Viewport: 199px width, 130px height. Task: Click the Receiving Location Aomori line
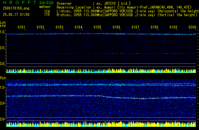coord(124,7)
